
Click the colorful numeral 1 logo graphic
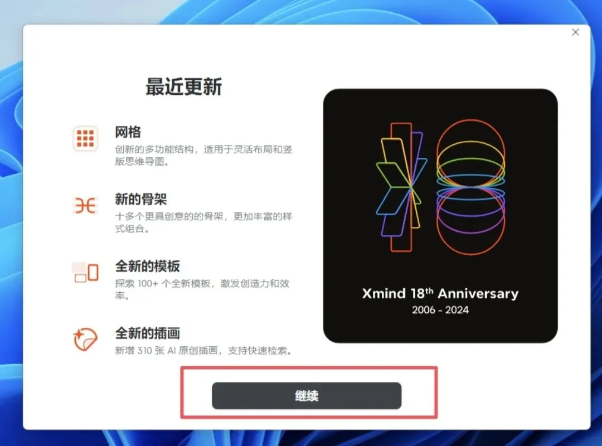coord(401,187)
